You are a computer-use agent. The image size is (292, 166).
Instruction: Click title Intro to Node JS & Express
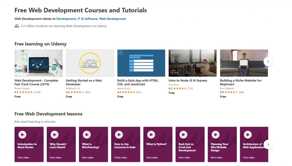pos(188,81)
